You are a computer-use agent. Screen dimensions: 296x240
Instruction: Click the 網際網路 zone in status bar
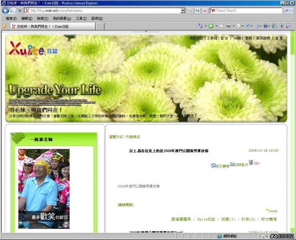228,236
